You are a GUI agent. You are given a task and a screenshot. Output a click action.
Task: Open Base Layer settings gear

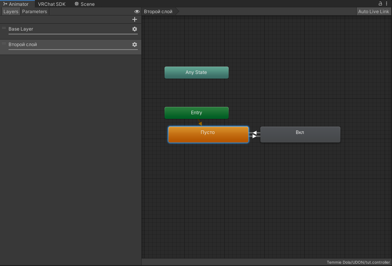(x=135, y=29)
